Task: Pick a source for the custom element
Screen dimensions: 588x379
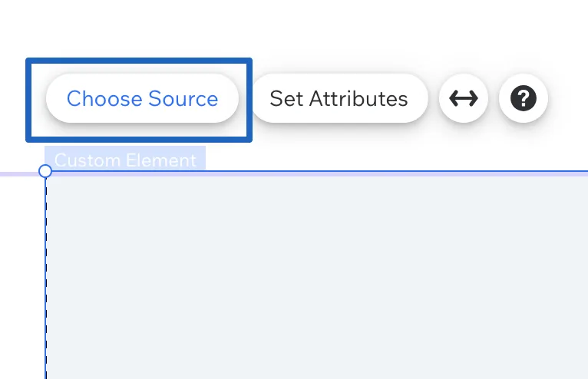Action: coord(142,99)
